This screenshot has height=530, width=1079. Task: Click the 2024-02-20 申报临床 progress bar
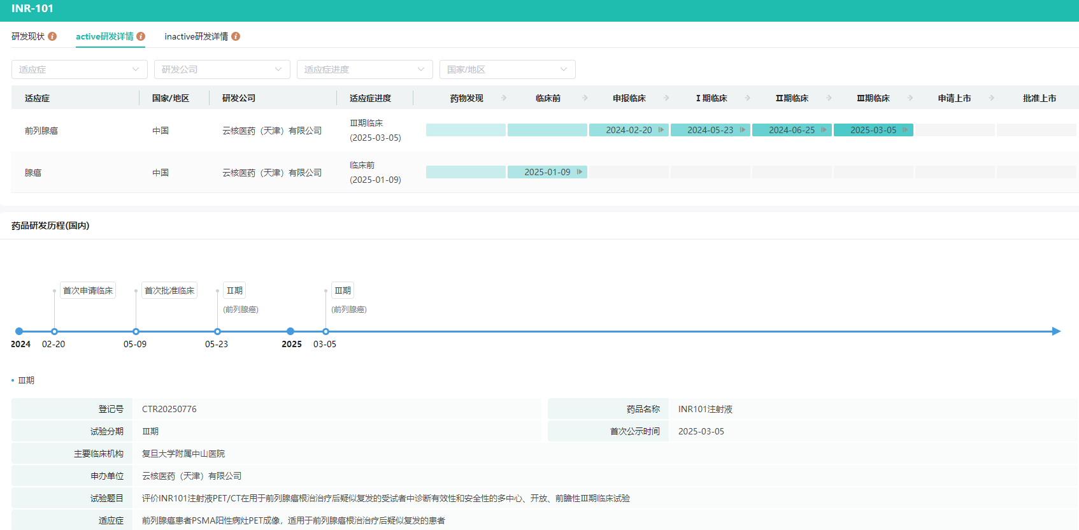pos(629,130)
